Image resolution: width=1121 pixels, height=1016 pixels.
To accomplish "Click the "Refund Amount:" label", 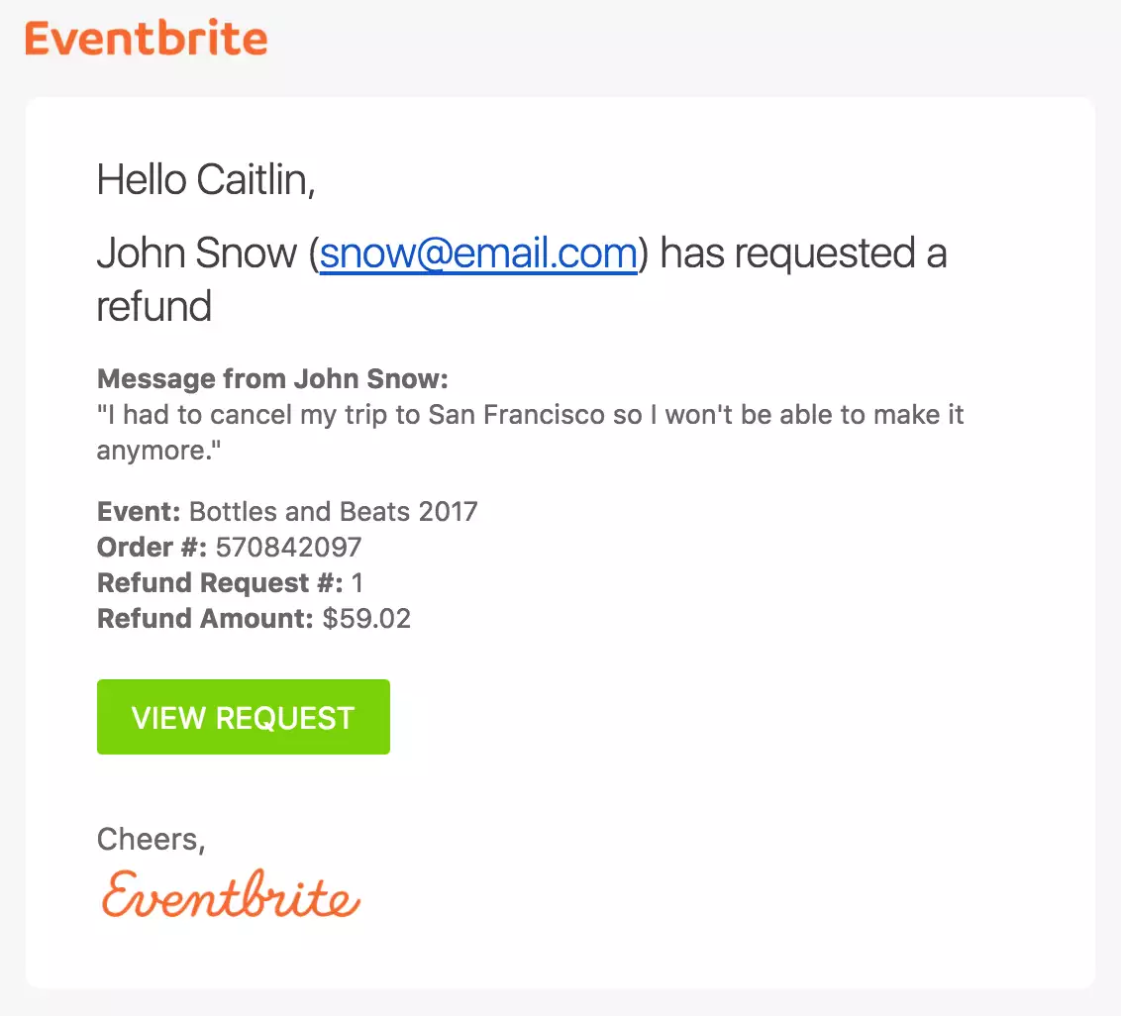I will pos(205,619).
